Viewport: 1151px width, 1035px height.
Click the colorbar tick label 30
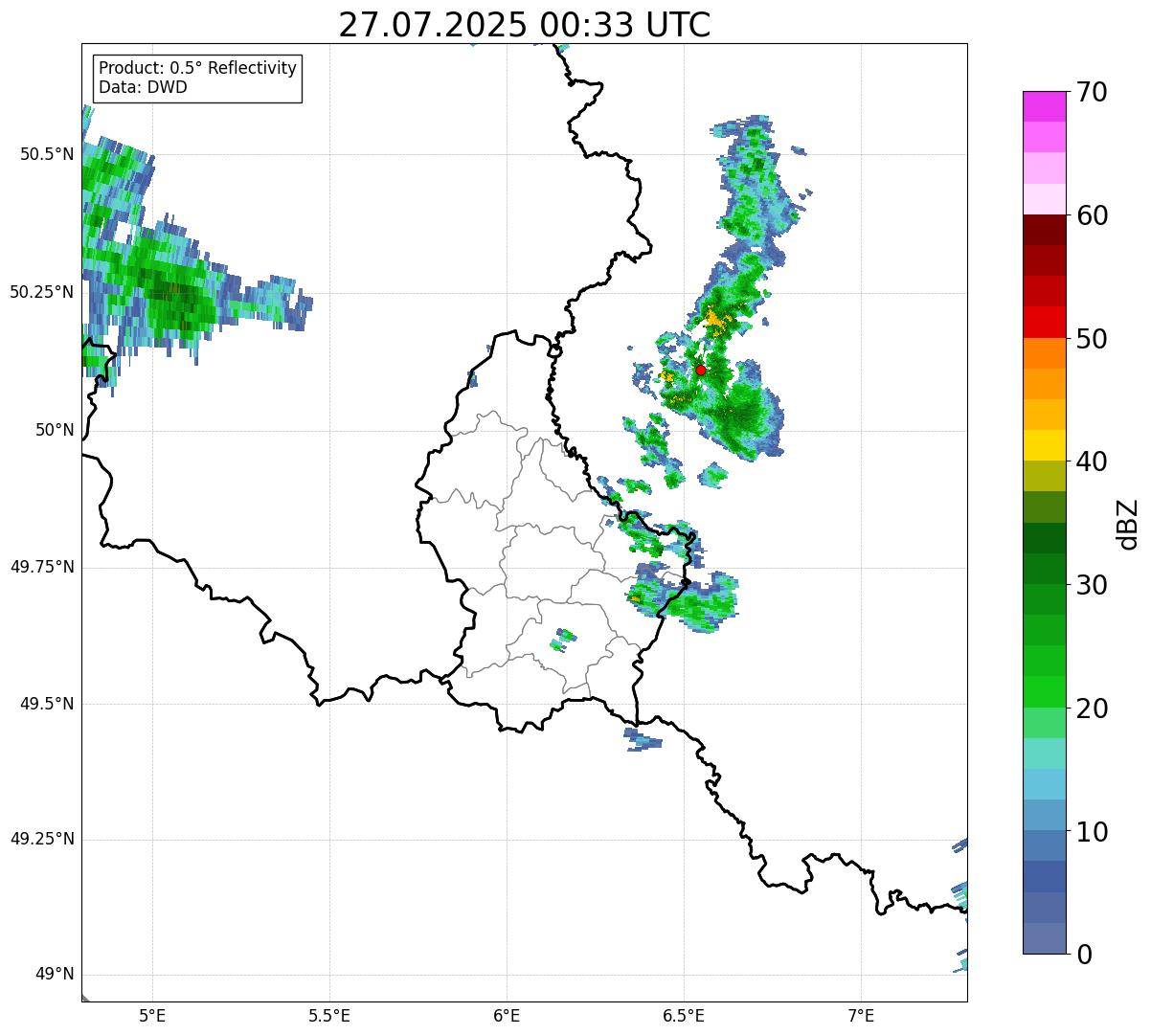point(1092,585)
